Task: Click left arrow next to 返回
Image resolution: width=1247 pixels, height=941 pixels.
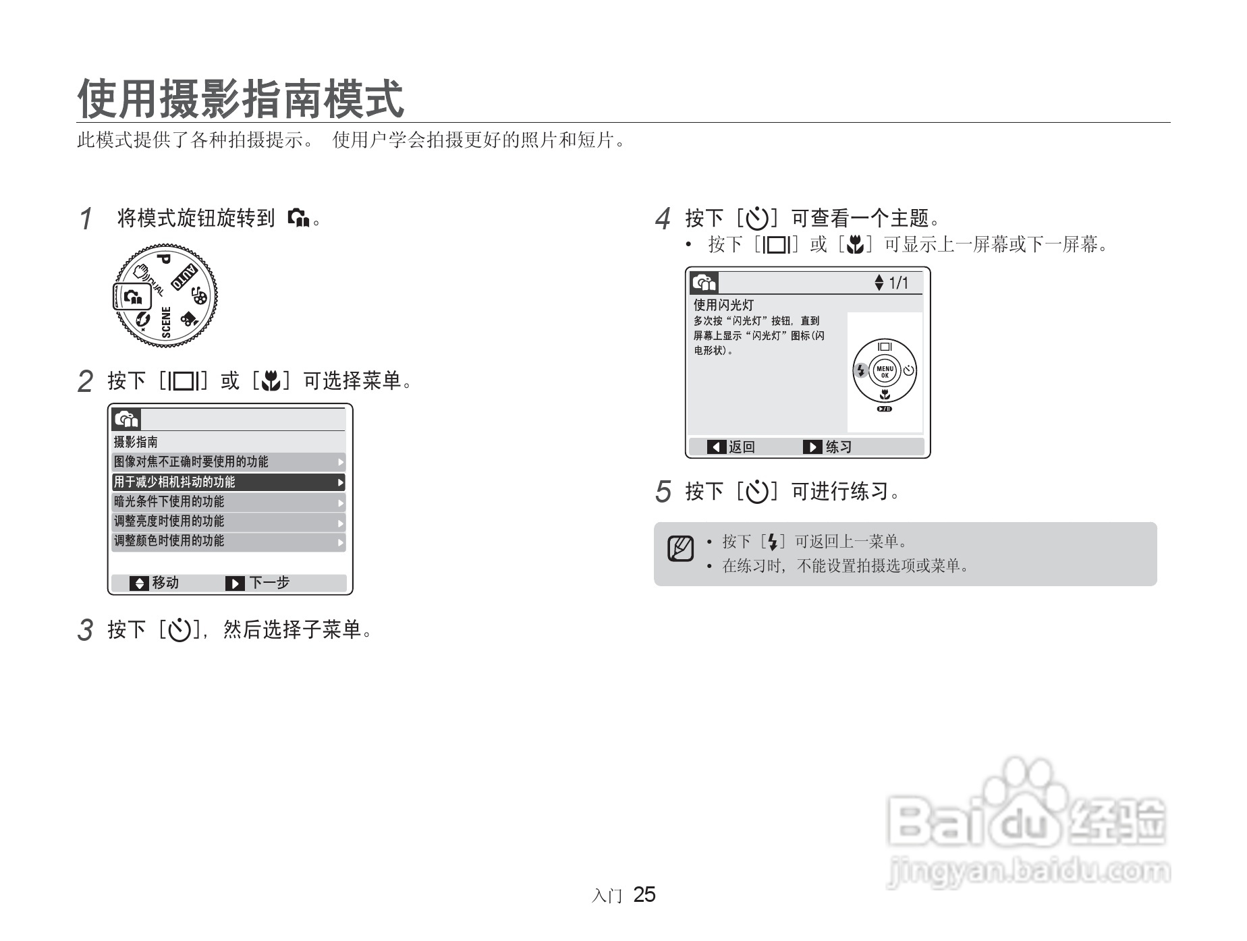Action: click(x=716, y=447)
